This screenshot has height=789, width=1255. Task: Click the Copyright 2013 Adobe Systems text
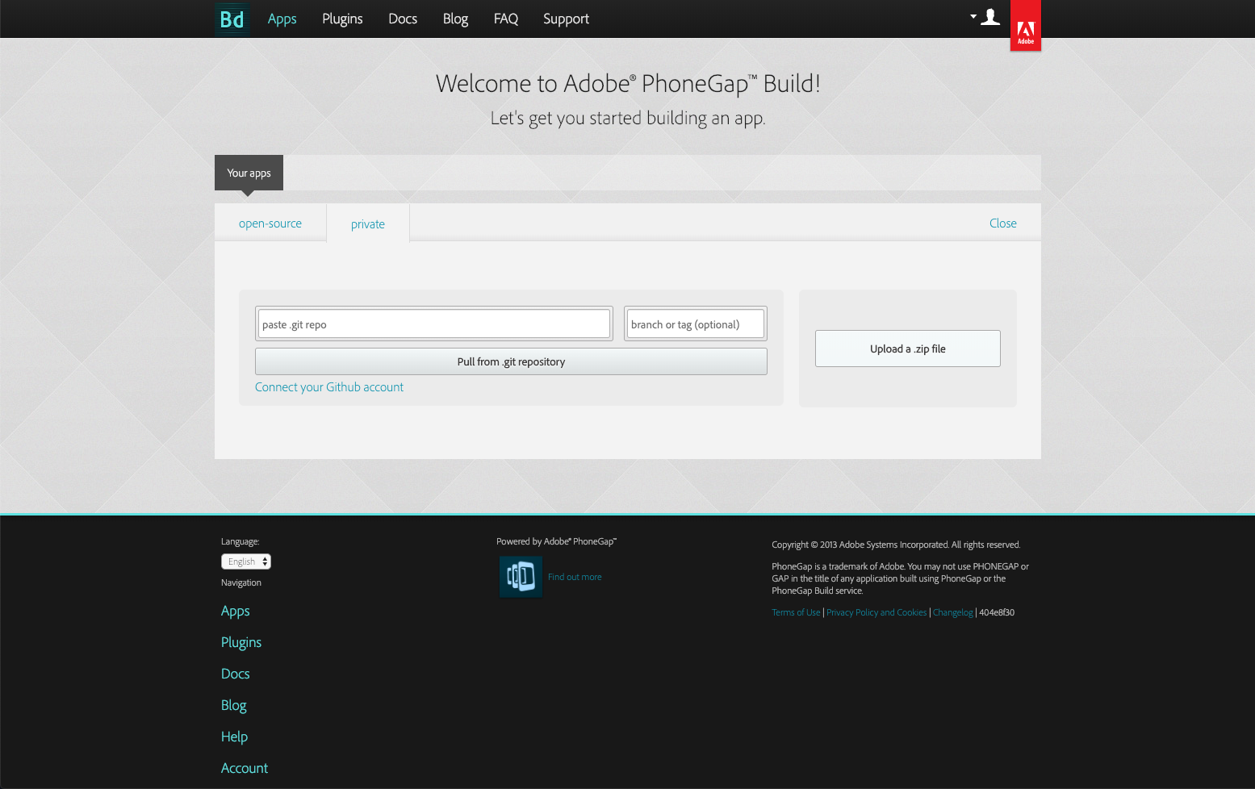click(896, 545)
